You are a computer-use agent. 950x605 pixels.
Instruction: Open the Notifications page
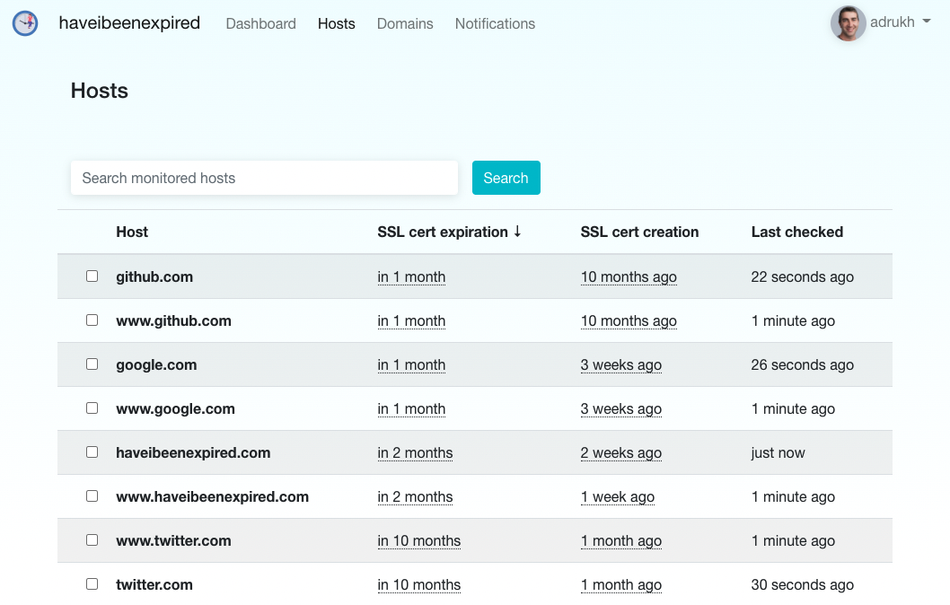click(x=495, y=23)
